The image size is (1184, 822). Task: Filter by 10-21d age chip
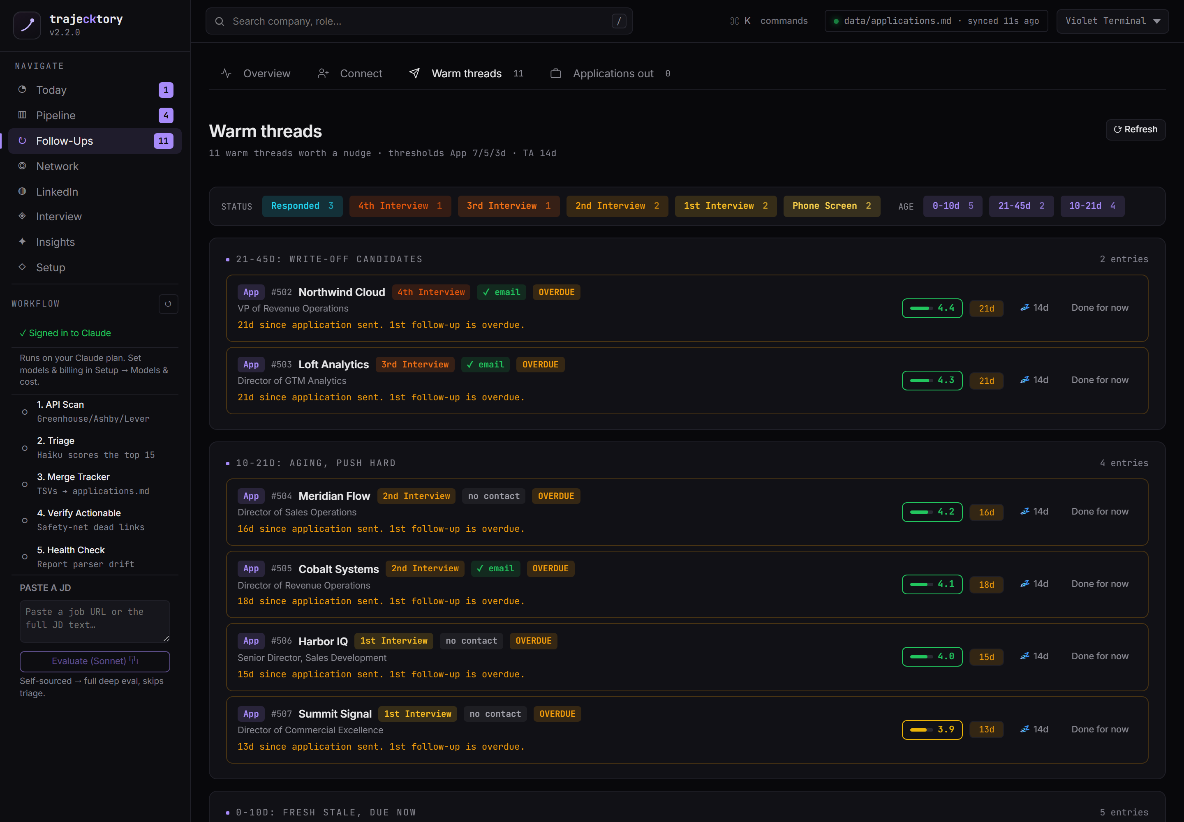point(1092,206)
